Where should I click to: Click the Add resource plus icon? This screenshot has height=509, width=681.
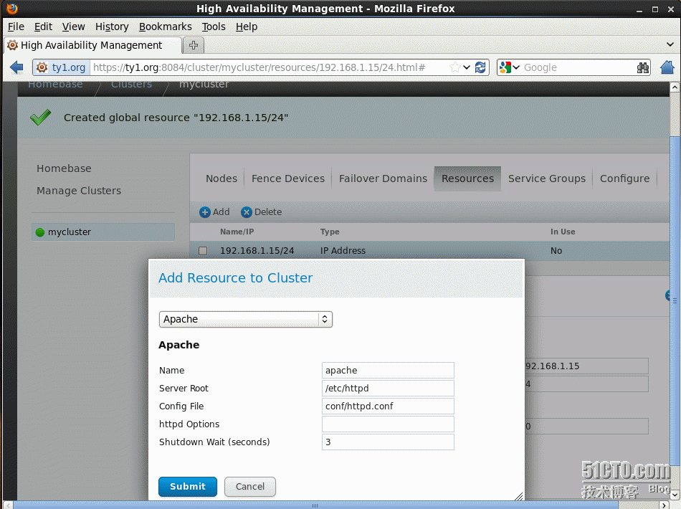click(204, 212)
